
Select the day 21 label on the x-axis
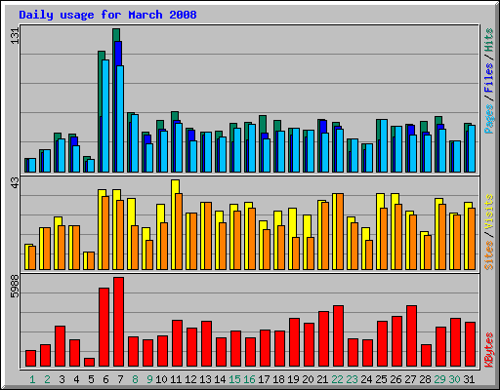coord(322,379)
